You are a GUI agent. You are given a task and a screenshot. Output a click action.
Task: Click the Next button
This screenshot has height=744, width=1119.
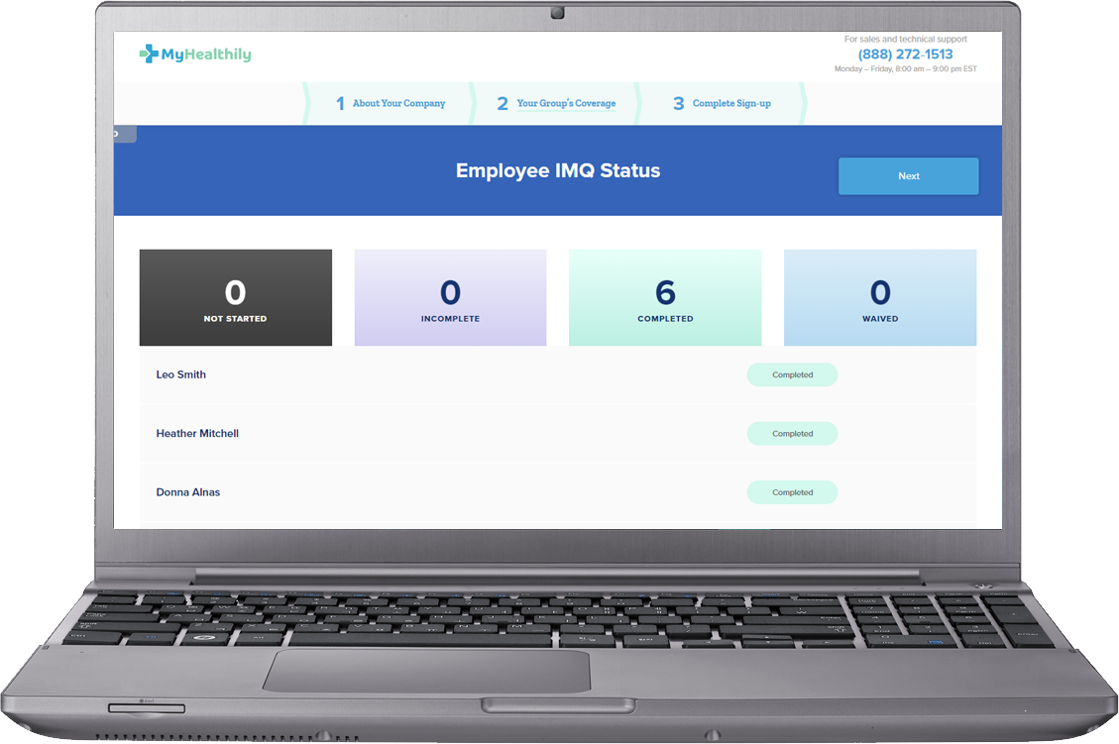click(908, 175)
